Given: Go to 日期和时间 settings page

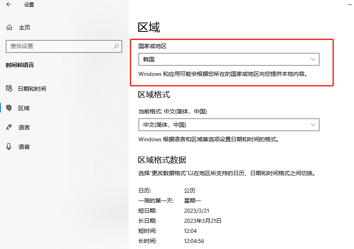Looking at the screenshot, I should 32,89.
